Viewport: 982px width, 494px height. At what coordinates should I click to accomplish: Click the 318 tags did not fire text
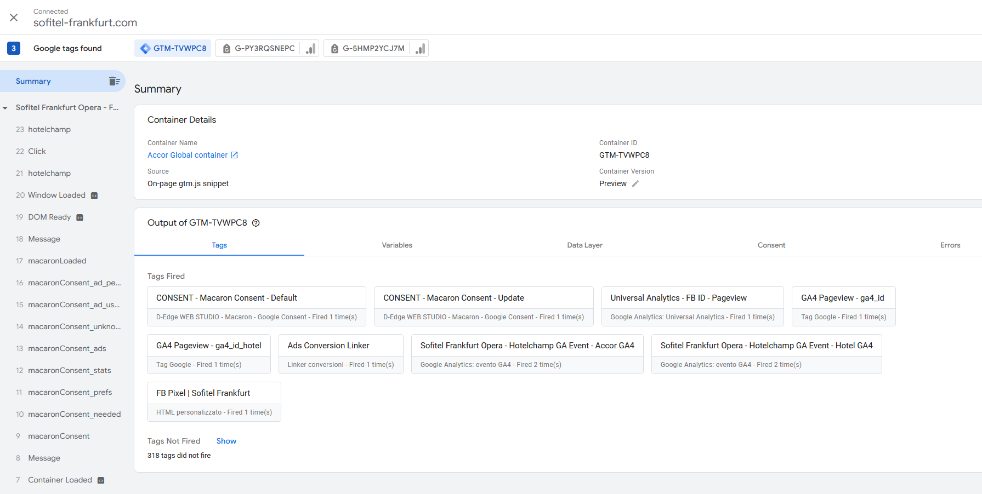tap(179, 456)
